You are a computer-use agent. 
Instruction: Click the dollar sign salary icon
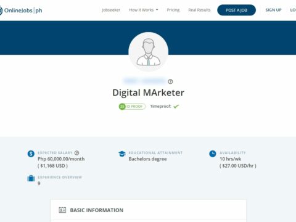pyautogui.click(x=31, y=154)
